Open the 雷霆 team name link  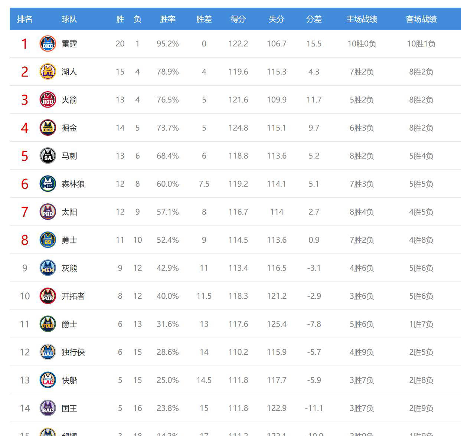point(69,44)
